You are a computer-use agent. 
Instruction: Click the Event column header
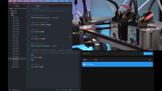tap(96, 60)
